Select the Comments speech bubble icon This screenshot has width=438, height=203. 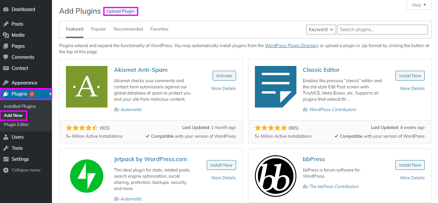point(6,57)
